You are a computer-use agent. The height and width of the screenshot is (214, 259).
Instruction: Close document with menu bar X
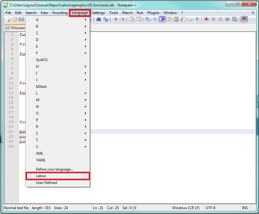click(x=253, y=13)
